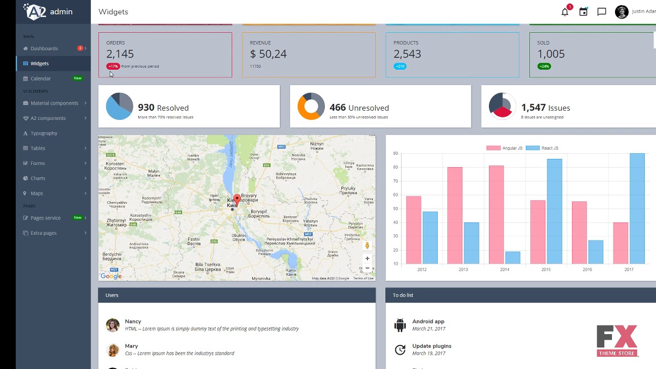
Task: Click the Resolved pie chart
Action: click(119, 106)
